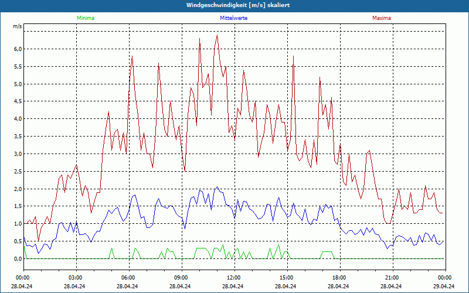Click the 28.04.24 date under 12:00
This screenshot has width=469, height=293.
tap(233, 286)
